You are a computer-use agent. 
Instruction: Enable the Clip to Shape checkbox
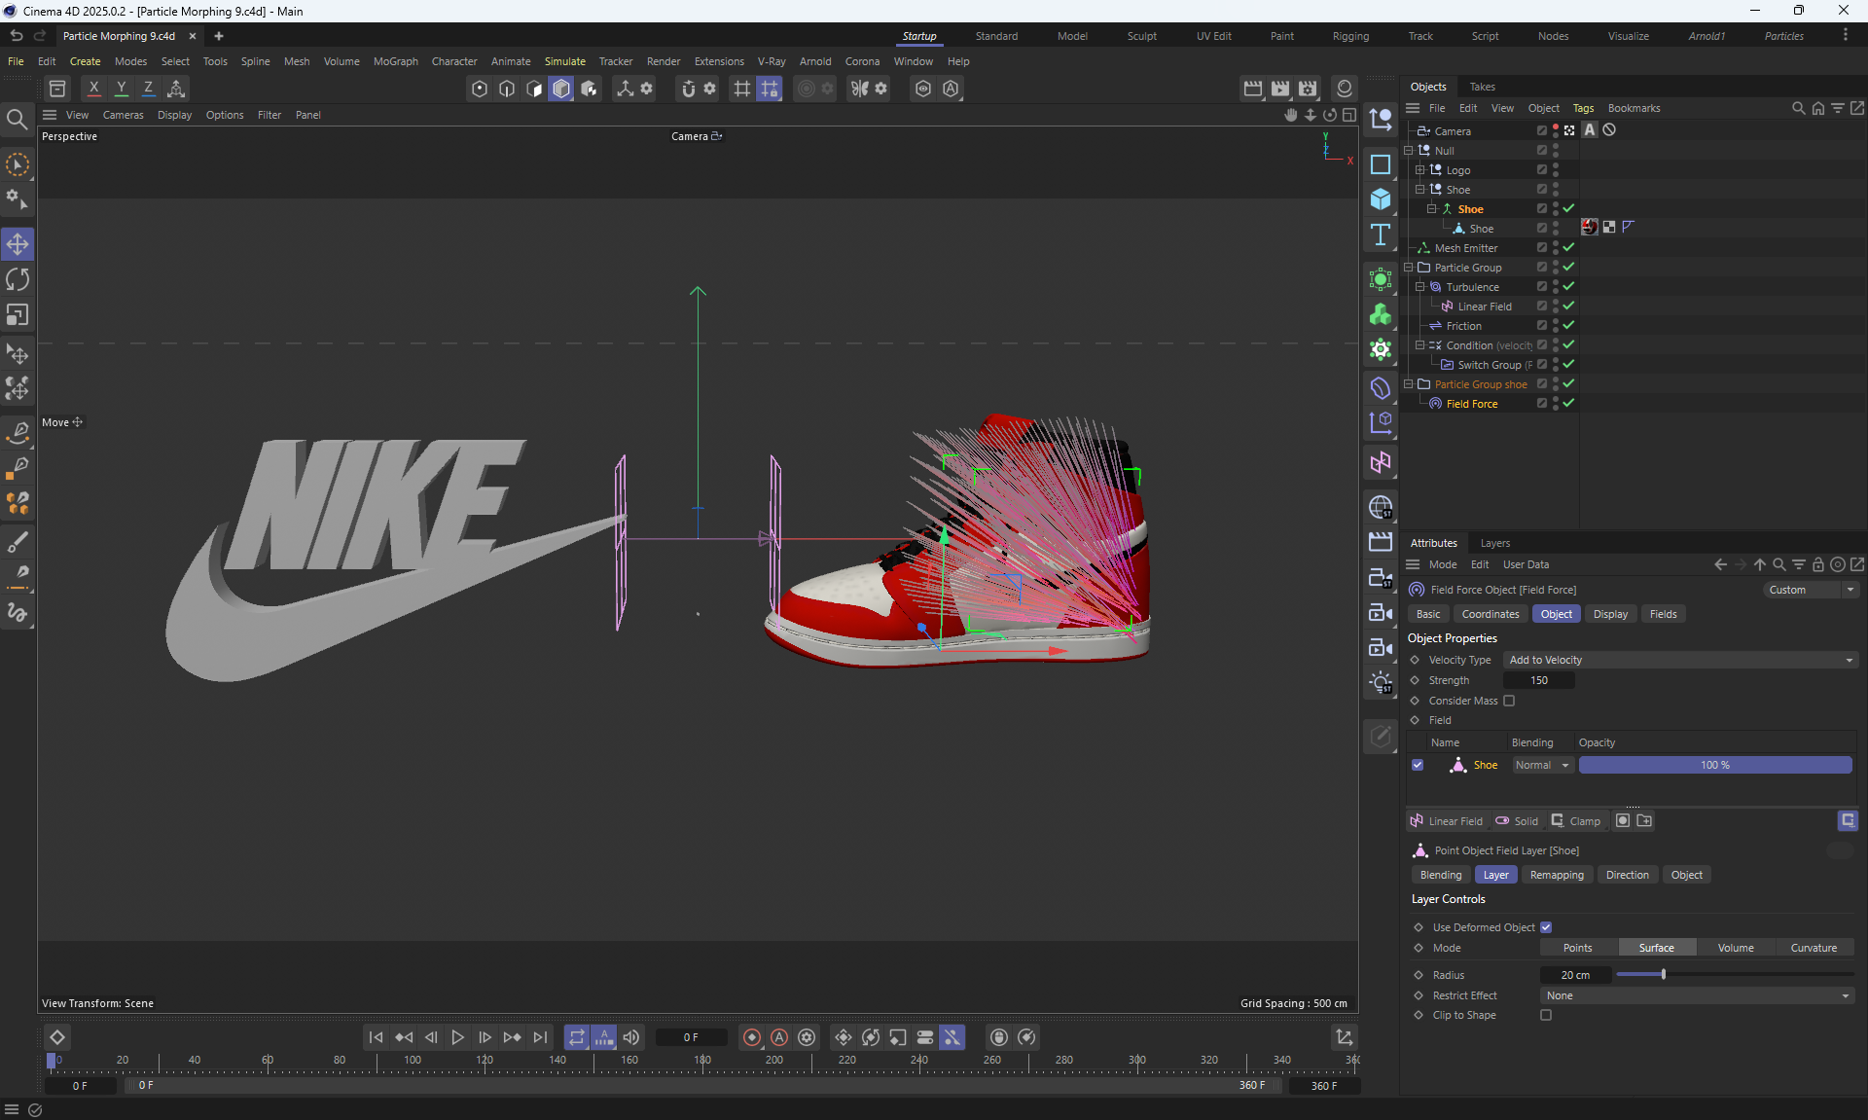click(1546, 1015)
